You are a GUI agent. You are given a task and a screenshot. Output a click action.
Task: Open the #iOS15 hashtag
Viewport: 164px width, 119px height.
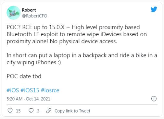point(30,90)
